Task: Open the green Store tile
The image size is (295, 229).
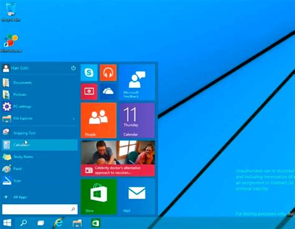Action: pyautogui.click(x=98, y=197)
